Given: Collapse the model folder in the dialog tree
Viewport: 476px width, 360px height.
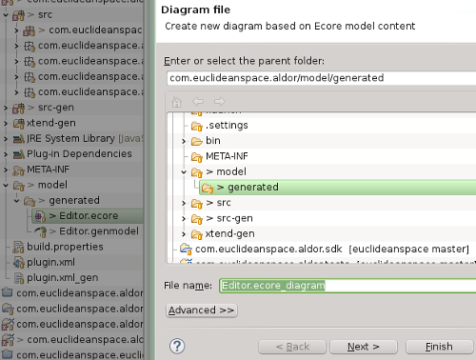Looking at the screenshot, I should pos(184,172).
